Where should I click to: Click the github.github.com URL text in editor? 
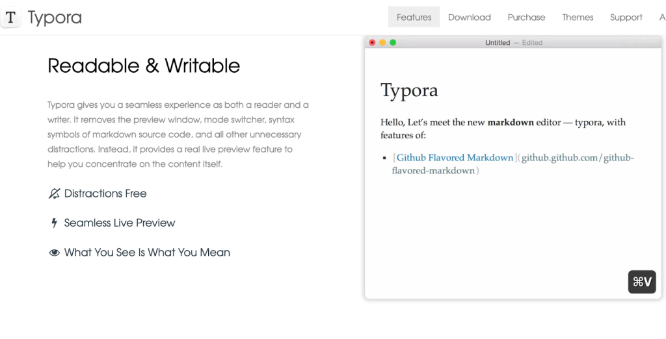tap(576, 158)
